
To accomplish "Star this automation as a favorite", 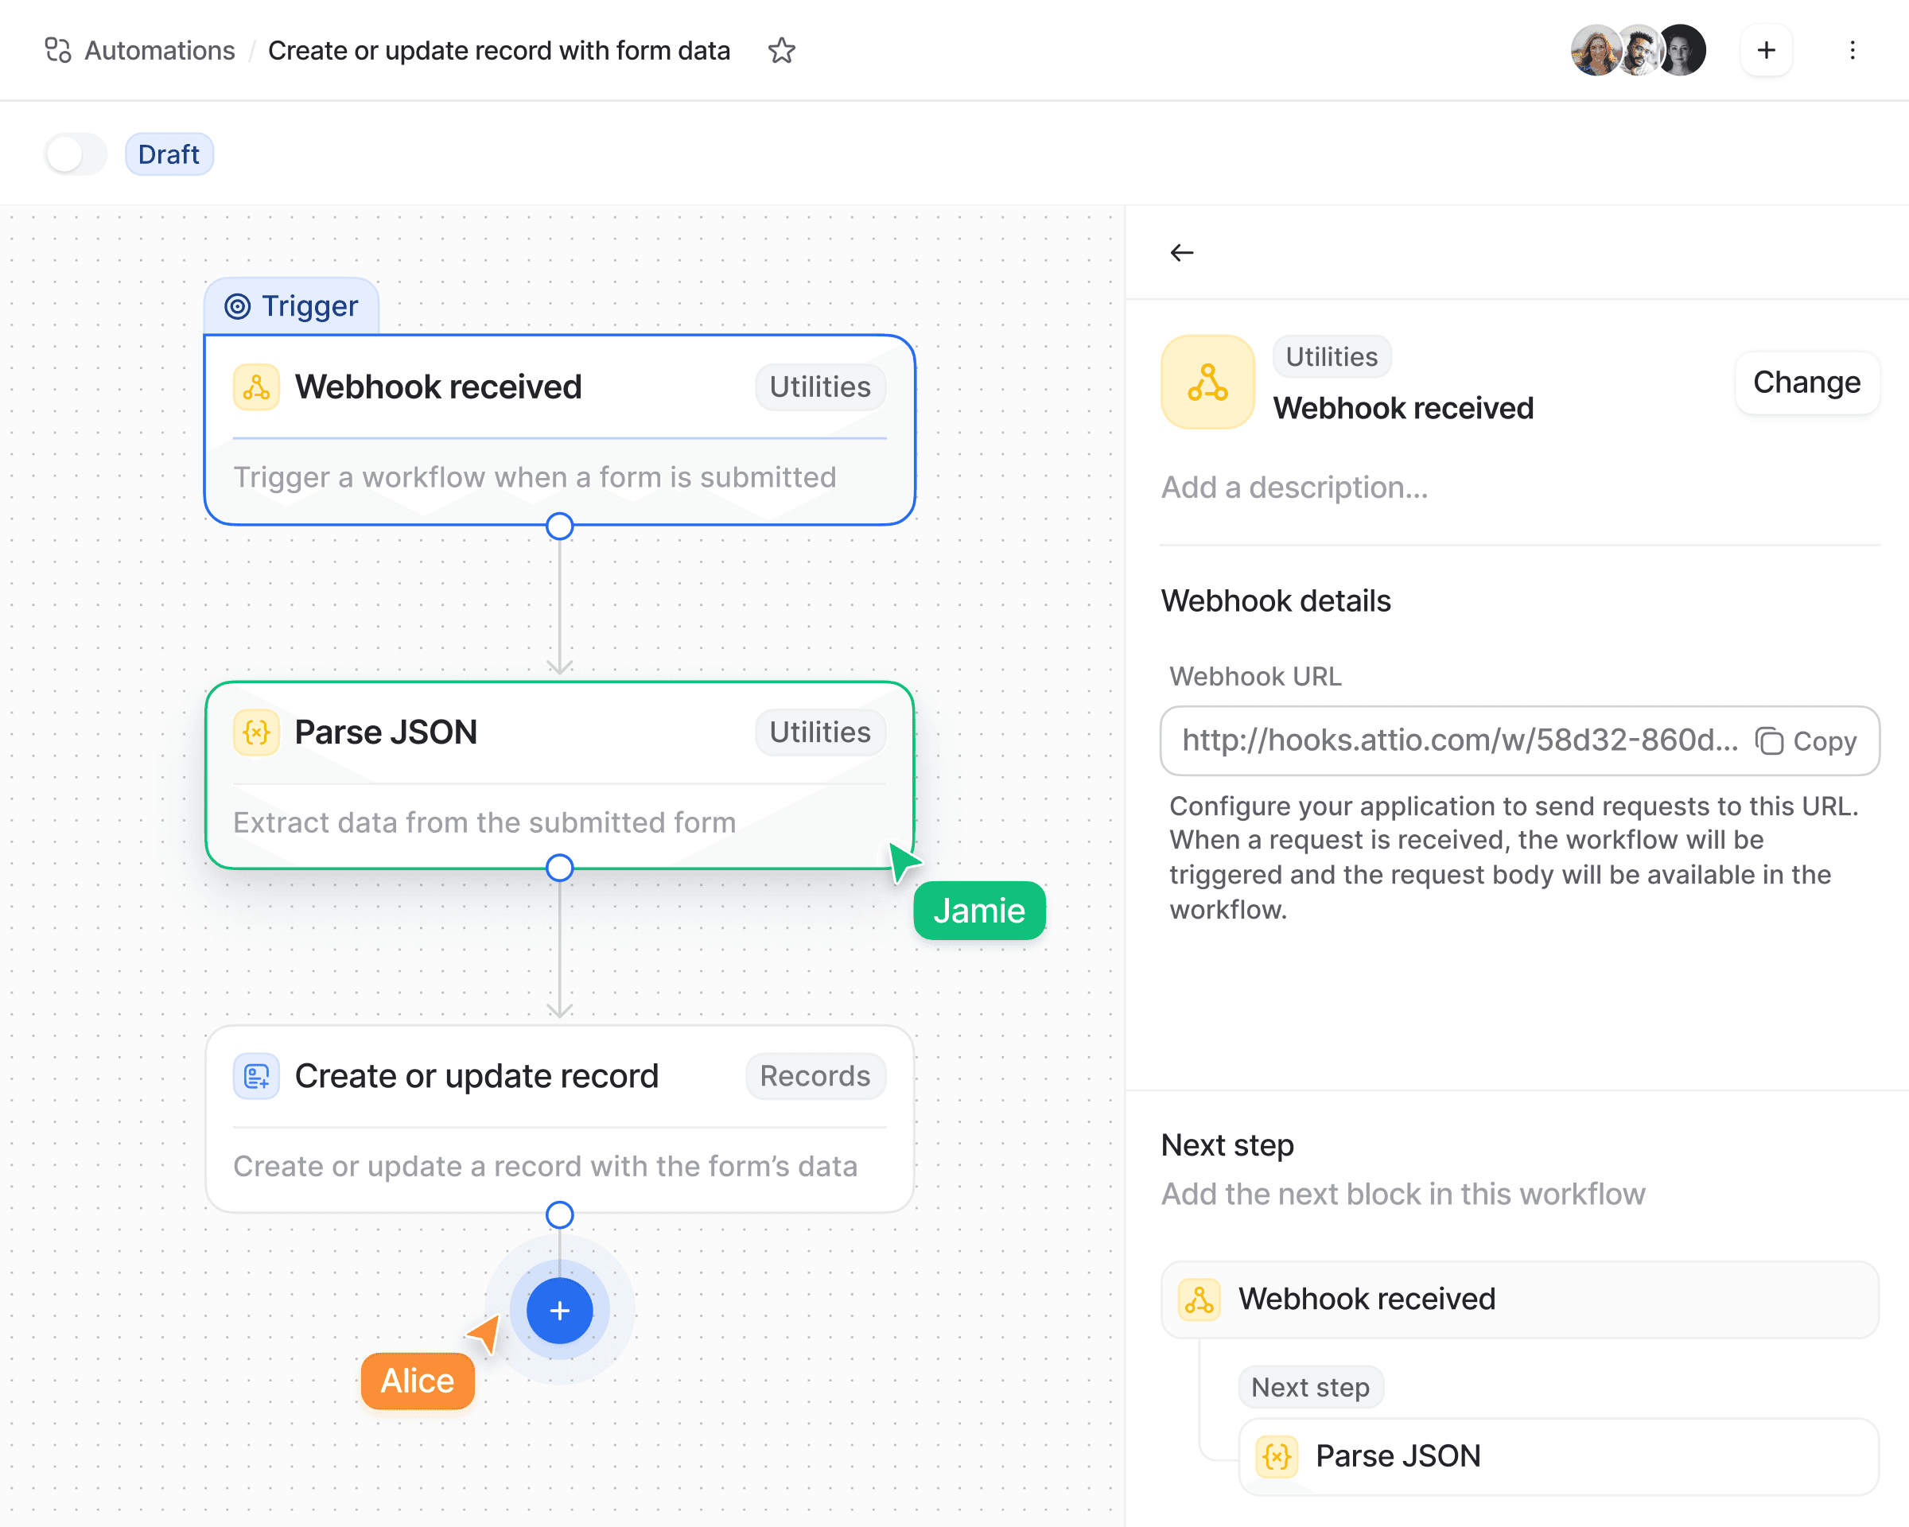I will (783, 50).
